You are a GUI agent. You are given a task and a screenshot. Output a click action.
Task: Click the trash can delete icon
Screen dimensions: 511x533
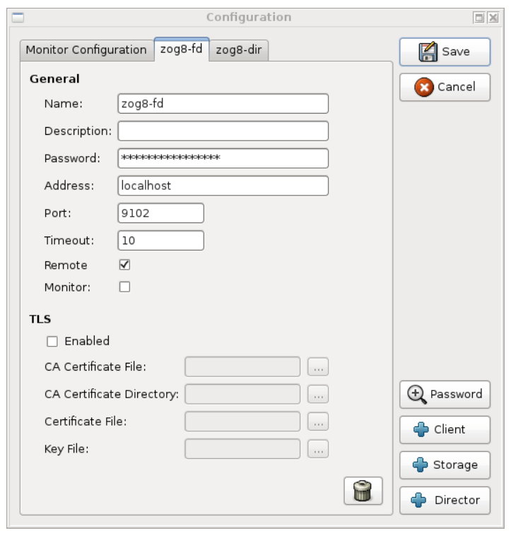[x=363, y=491]
